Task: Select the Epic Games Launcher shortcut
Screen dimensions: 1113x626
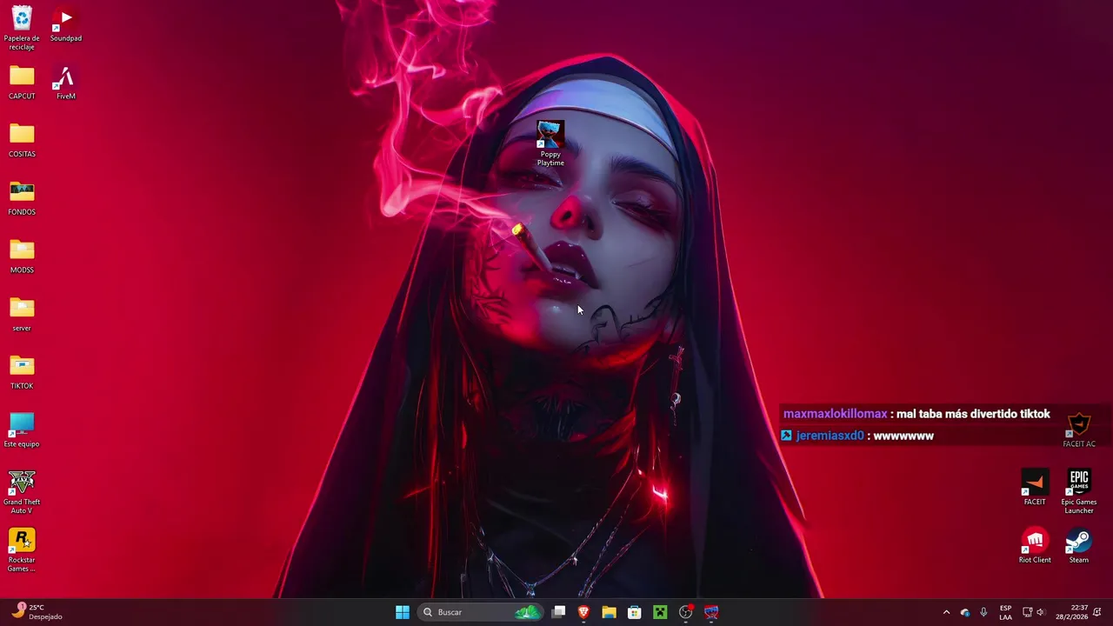Action: [1079, 492]
